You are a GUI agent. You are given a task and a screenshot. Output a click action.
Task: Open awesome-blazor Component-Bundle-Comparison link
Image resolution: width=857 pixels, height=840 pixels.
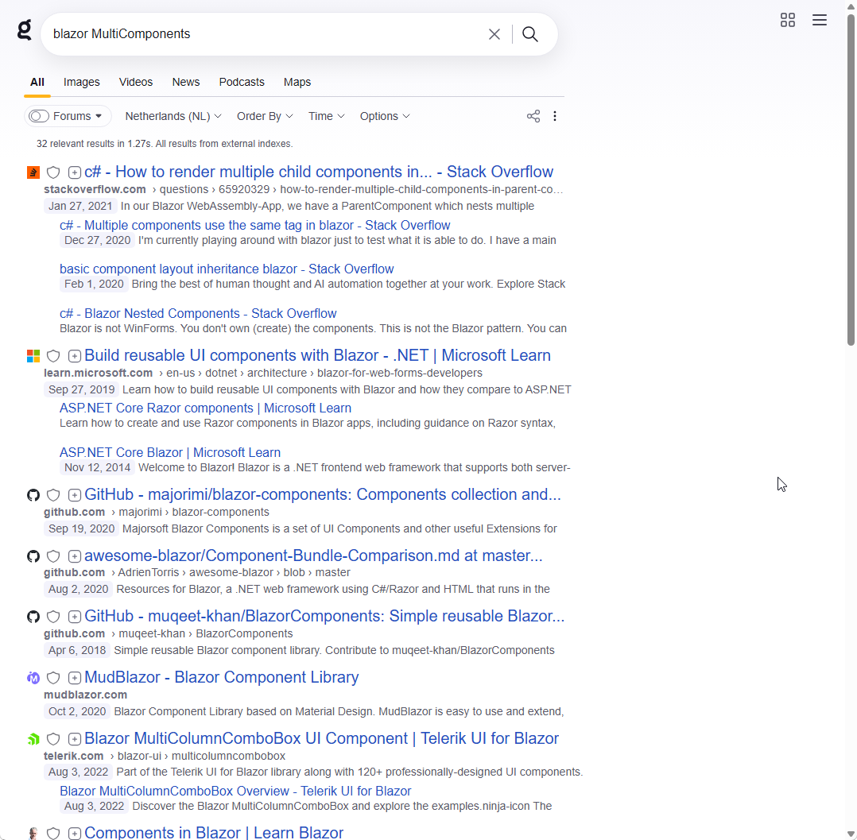(313, 555)
